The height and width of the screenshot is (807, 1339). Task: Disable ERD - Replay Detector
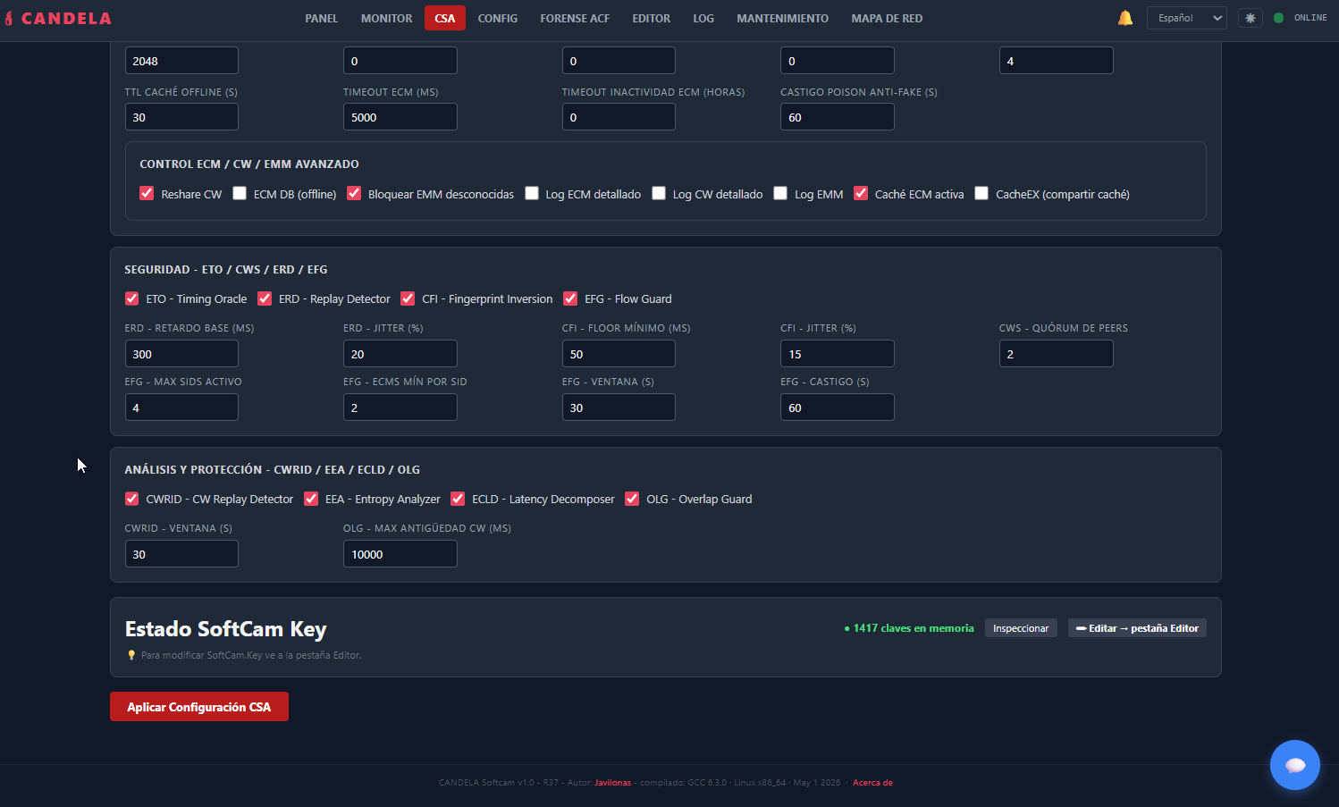265,298
